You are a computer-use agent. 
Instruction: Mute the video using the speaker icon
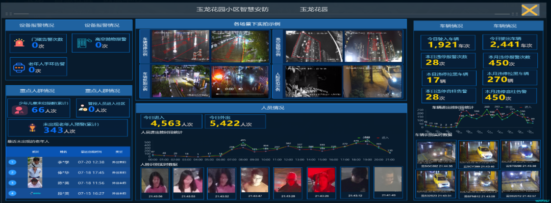[241, 89]
